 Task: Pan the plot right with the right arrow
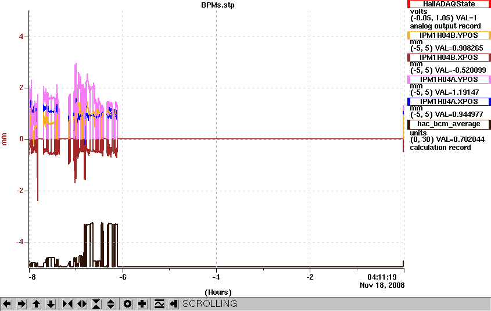pyautogui.click(x=21, y=304)
